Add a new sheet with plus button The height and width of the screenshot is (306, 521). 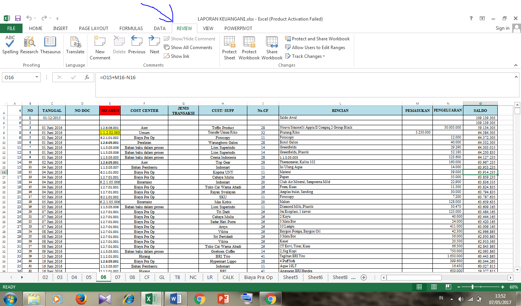364,277
